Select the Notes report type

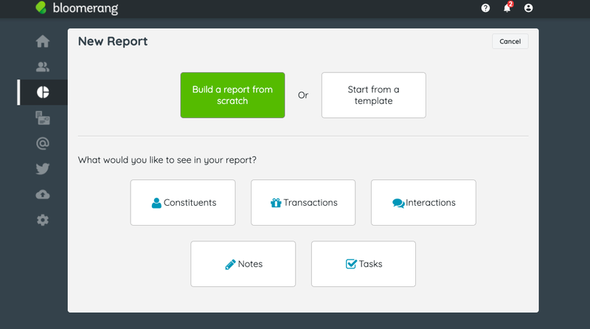pos(243,264)
